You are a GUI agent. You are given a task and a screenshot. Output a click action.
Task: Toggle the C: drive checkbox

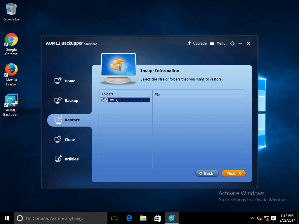click(x=106, y=100)
